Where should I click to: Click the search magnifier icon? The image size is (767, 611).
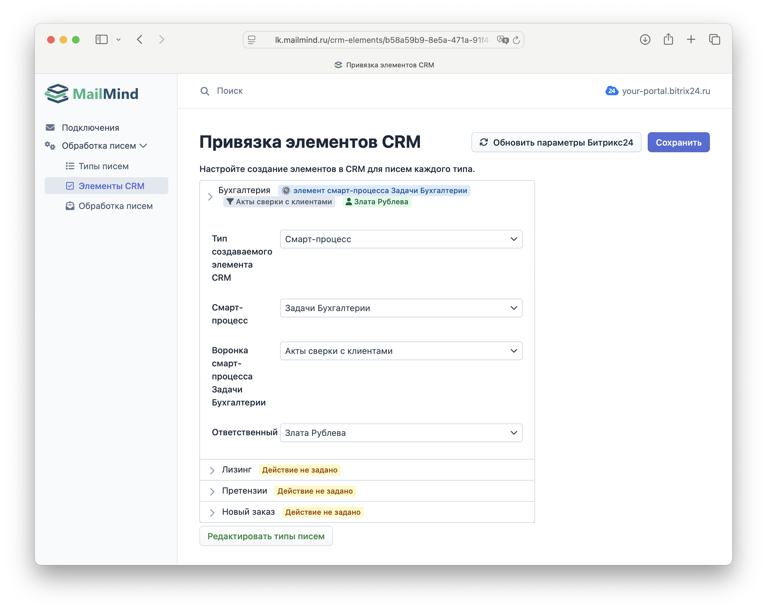point(205,91)
